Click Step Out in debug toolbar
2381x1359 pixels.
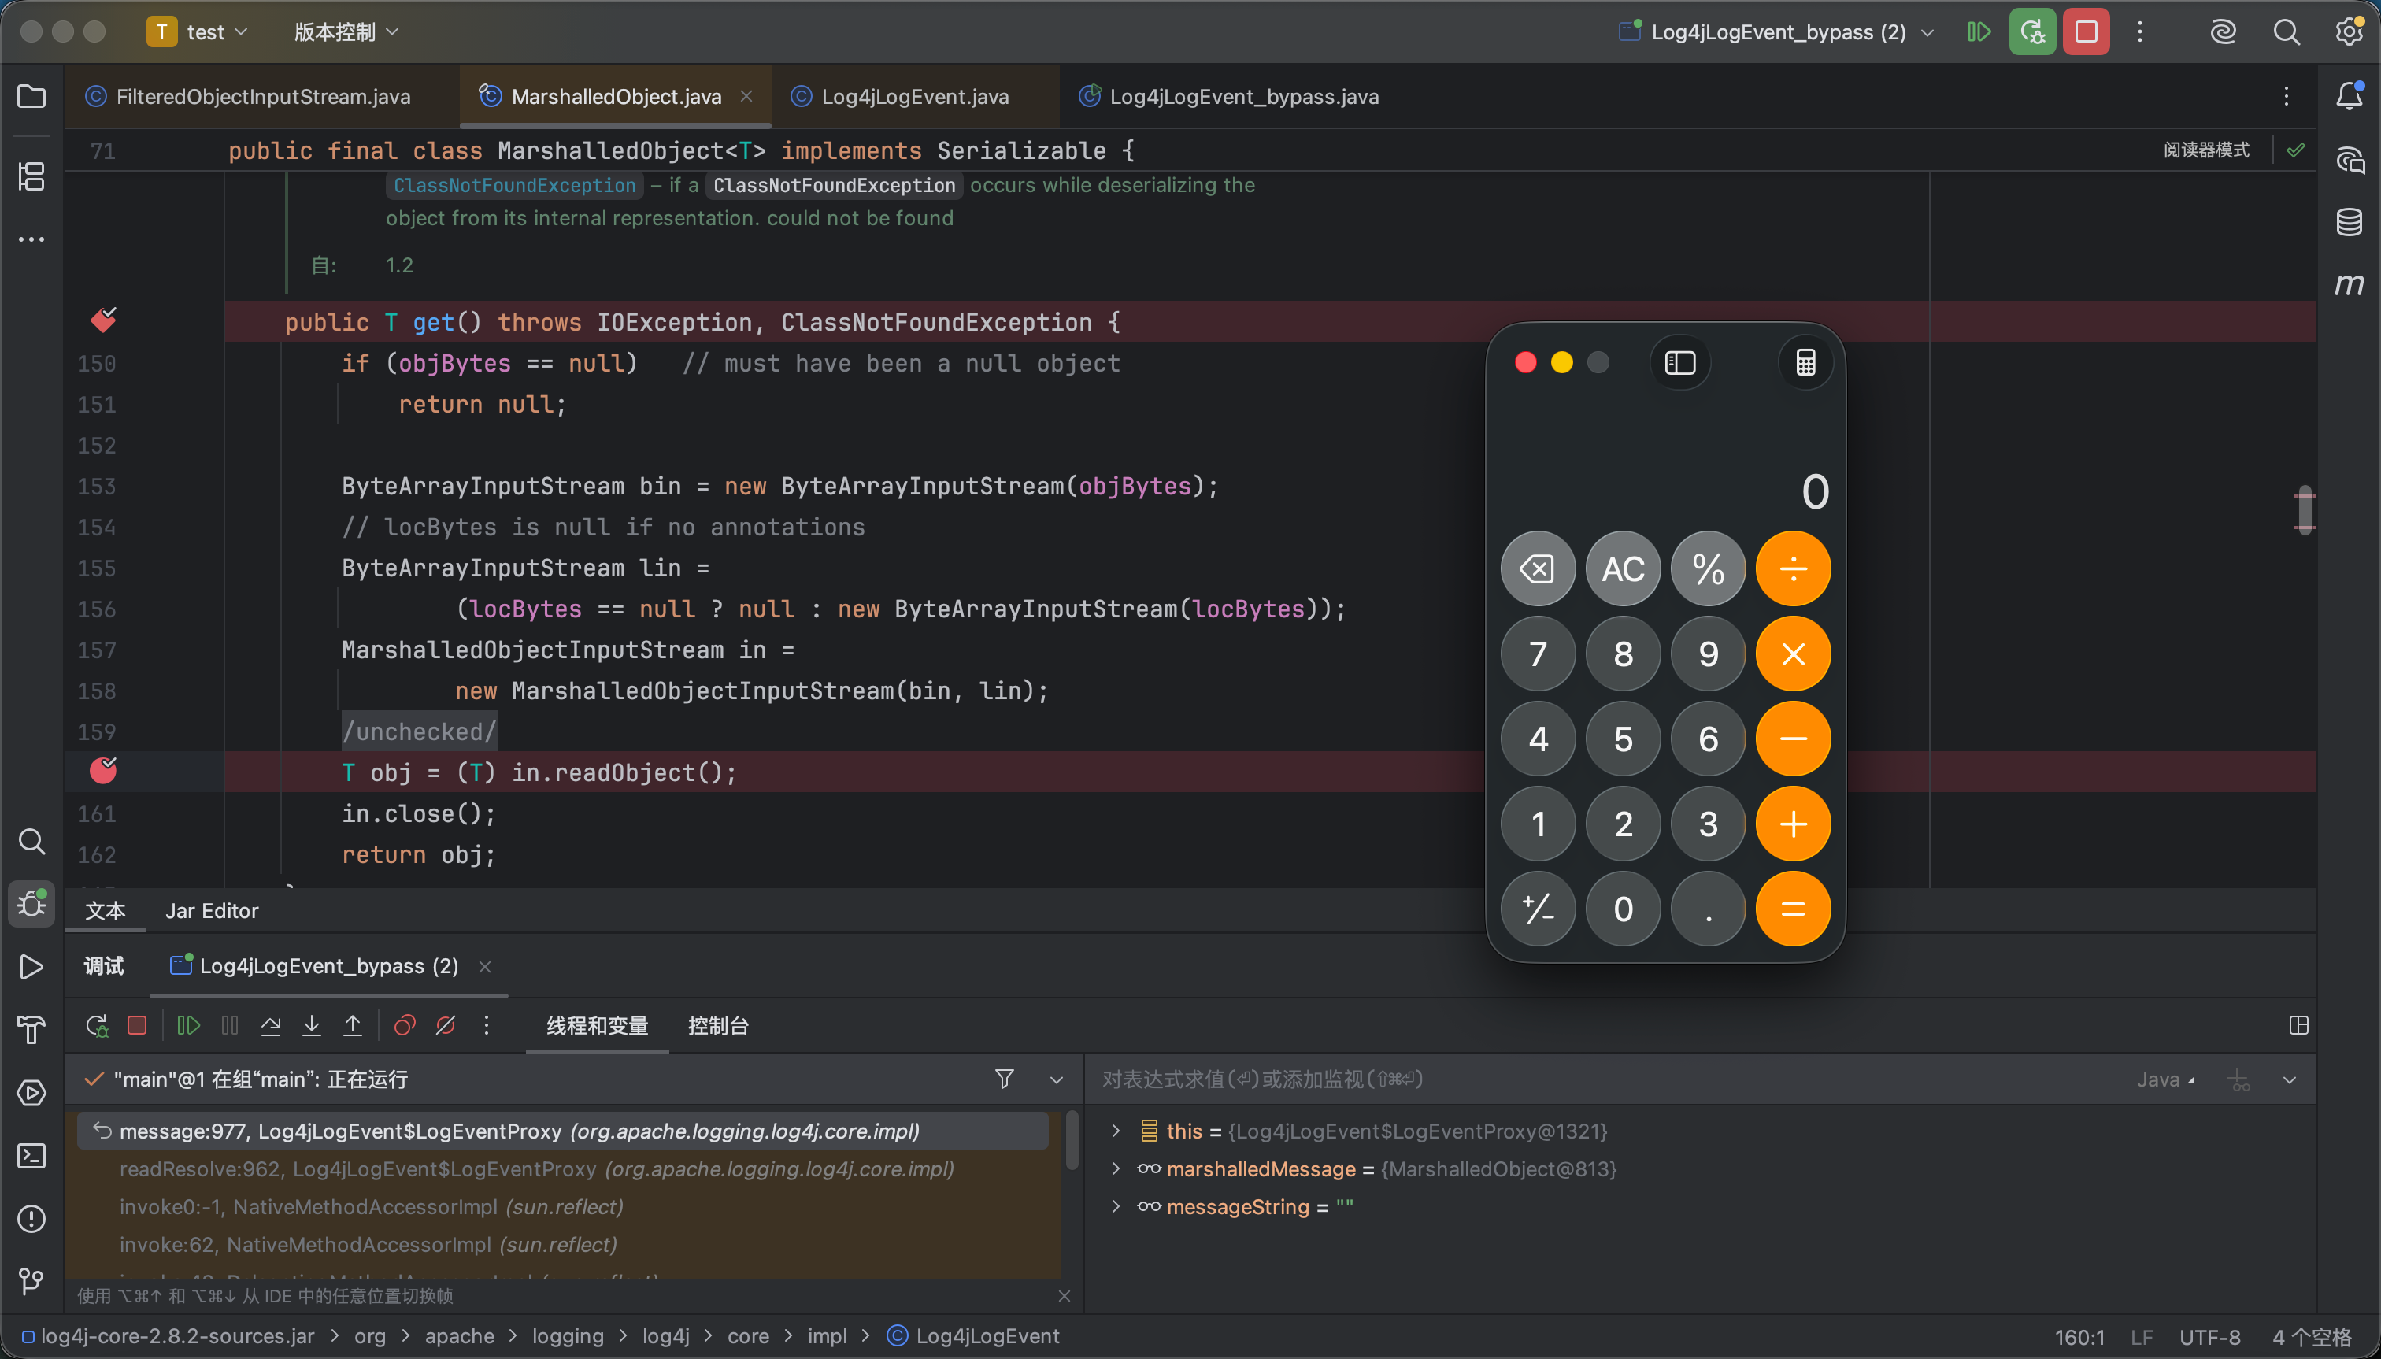[353, 1026]
